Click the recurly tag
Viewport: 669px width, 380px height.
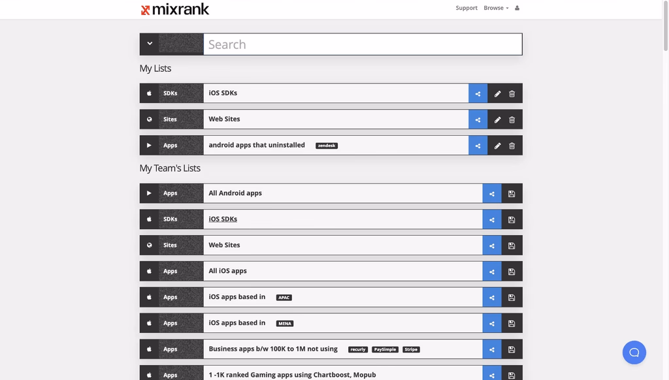coord(358,350)
